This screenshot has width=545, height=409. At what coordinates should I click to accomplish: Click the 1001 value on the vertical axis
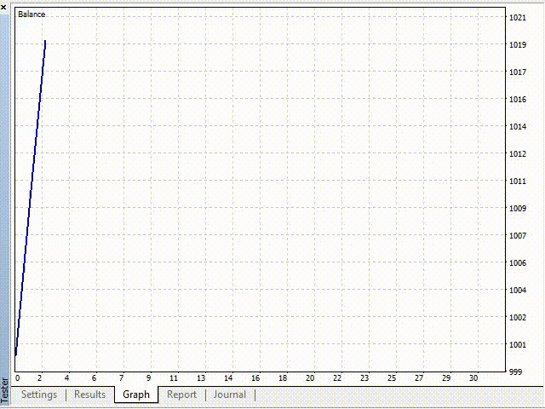[517, 345]
